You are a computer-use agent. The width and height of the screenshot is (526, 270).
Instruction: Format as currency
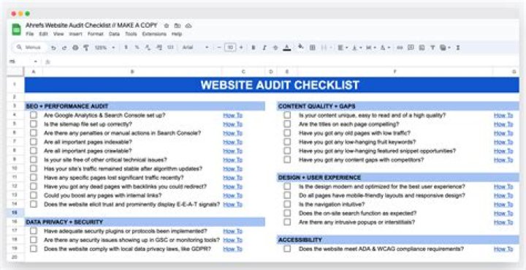coord(126,48)
